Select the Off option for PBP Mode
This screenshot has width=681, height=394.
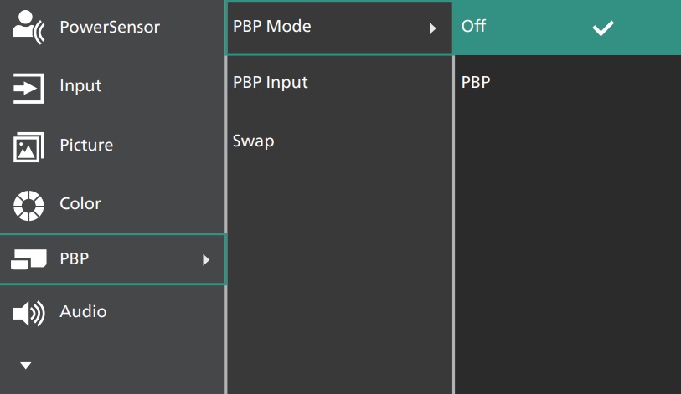474,27
